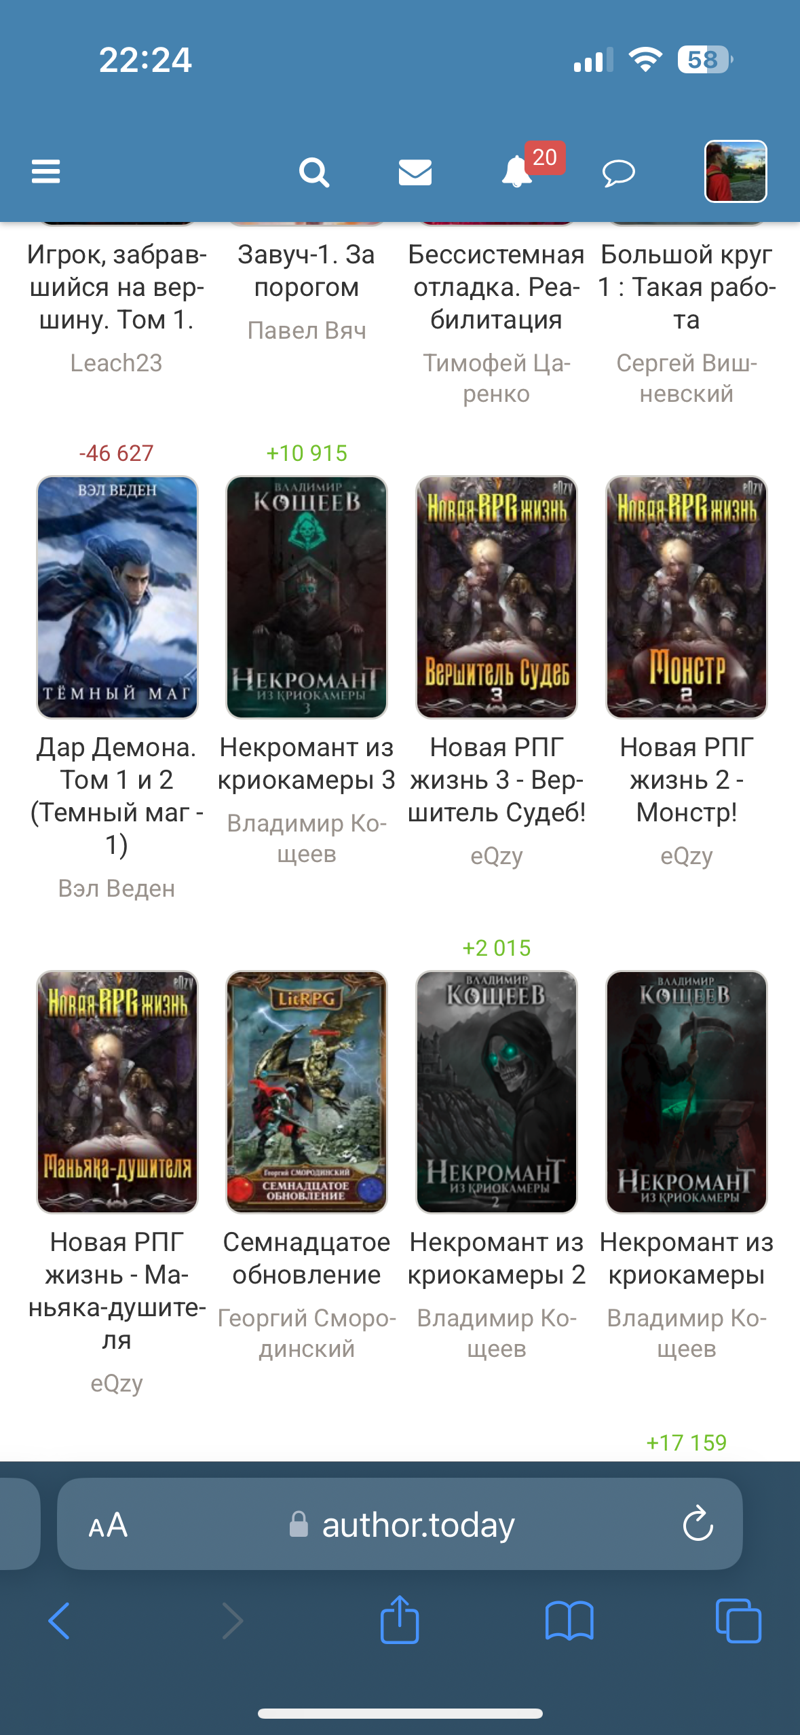Viewport: 800px width, 1735px height.
Task: Open Некромант из криокамеры 3 cover
Action: tap(307, 597)
